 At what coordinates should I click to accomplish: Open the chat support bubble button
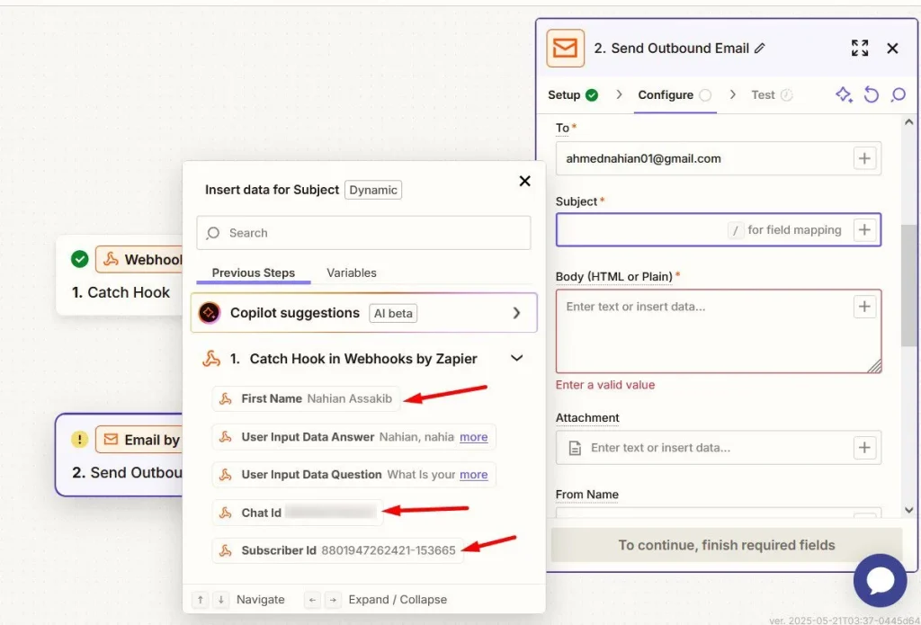pos(880,580)
